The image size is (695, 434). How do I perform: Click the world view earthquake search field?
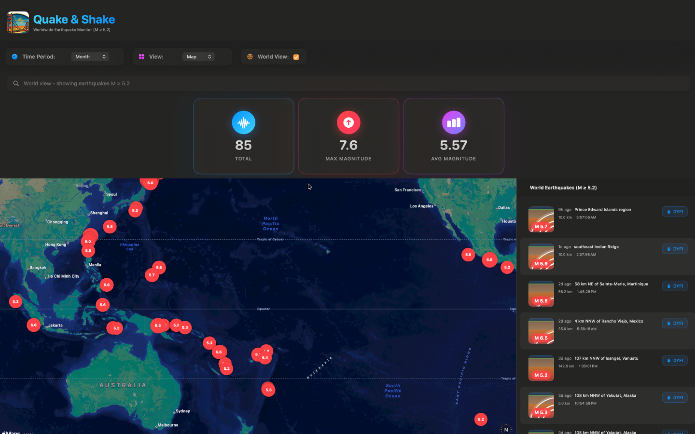pos(348,83)
